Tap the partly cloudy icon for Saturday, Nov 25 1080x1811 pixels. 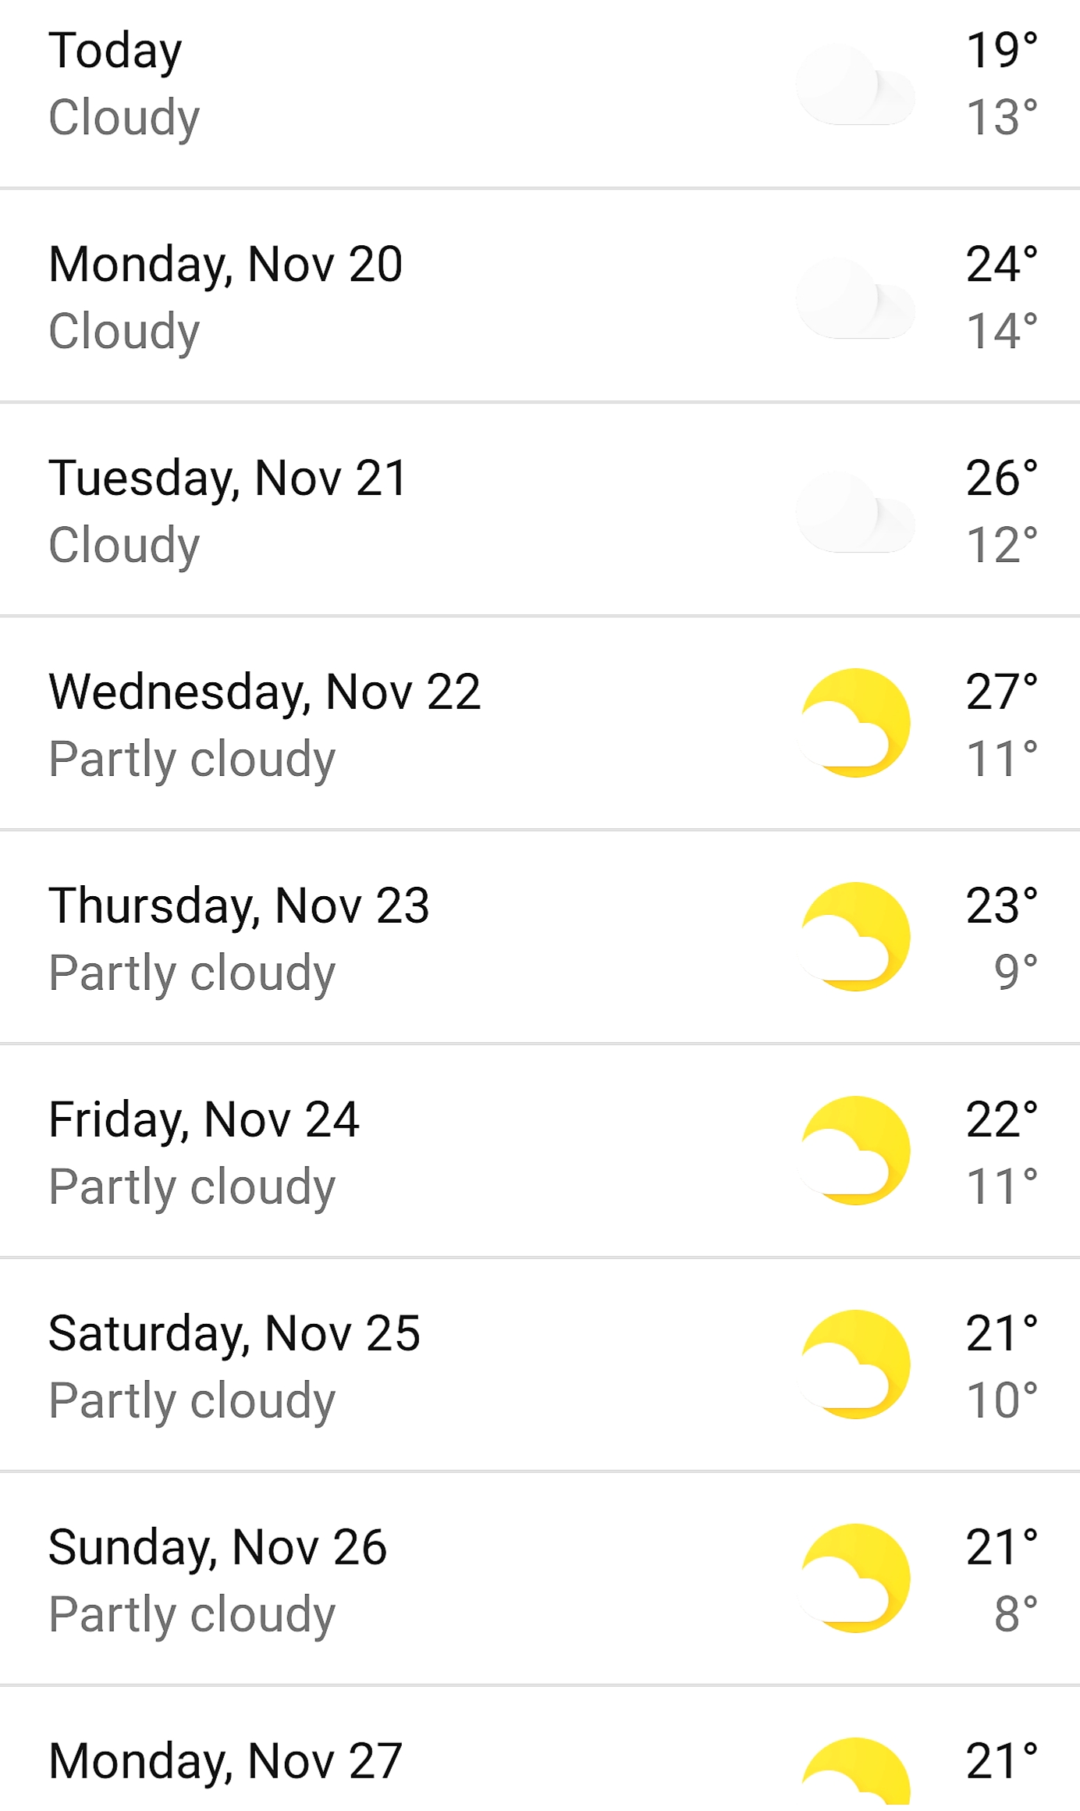click(856, 1364)
